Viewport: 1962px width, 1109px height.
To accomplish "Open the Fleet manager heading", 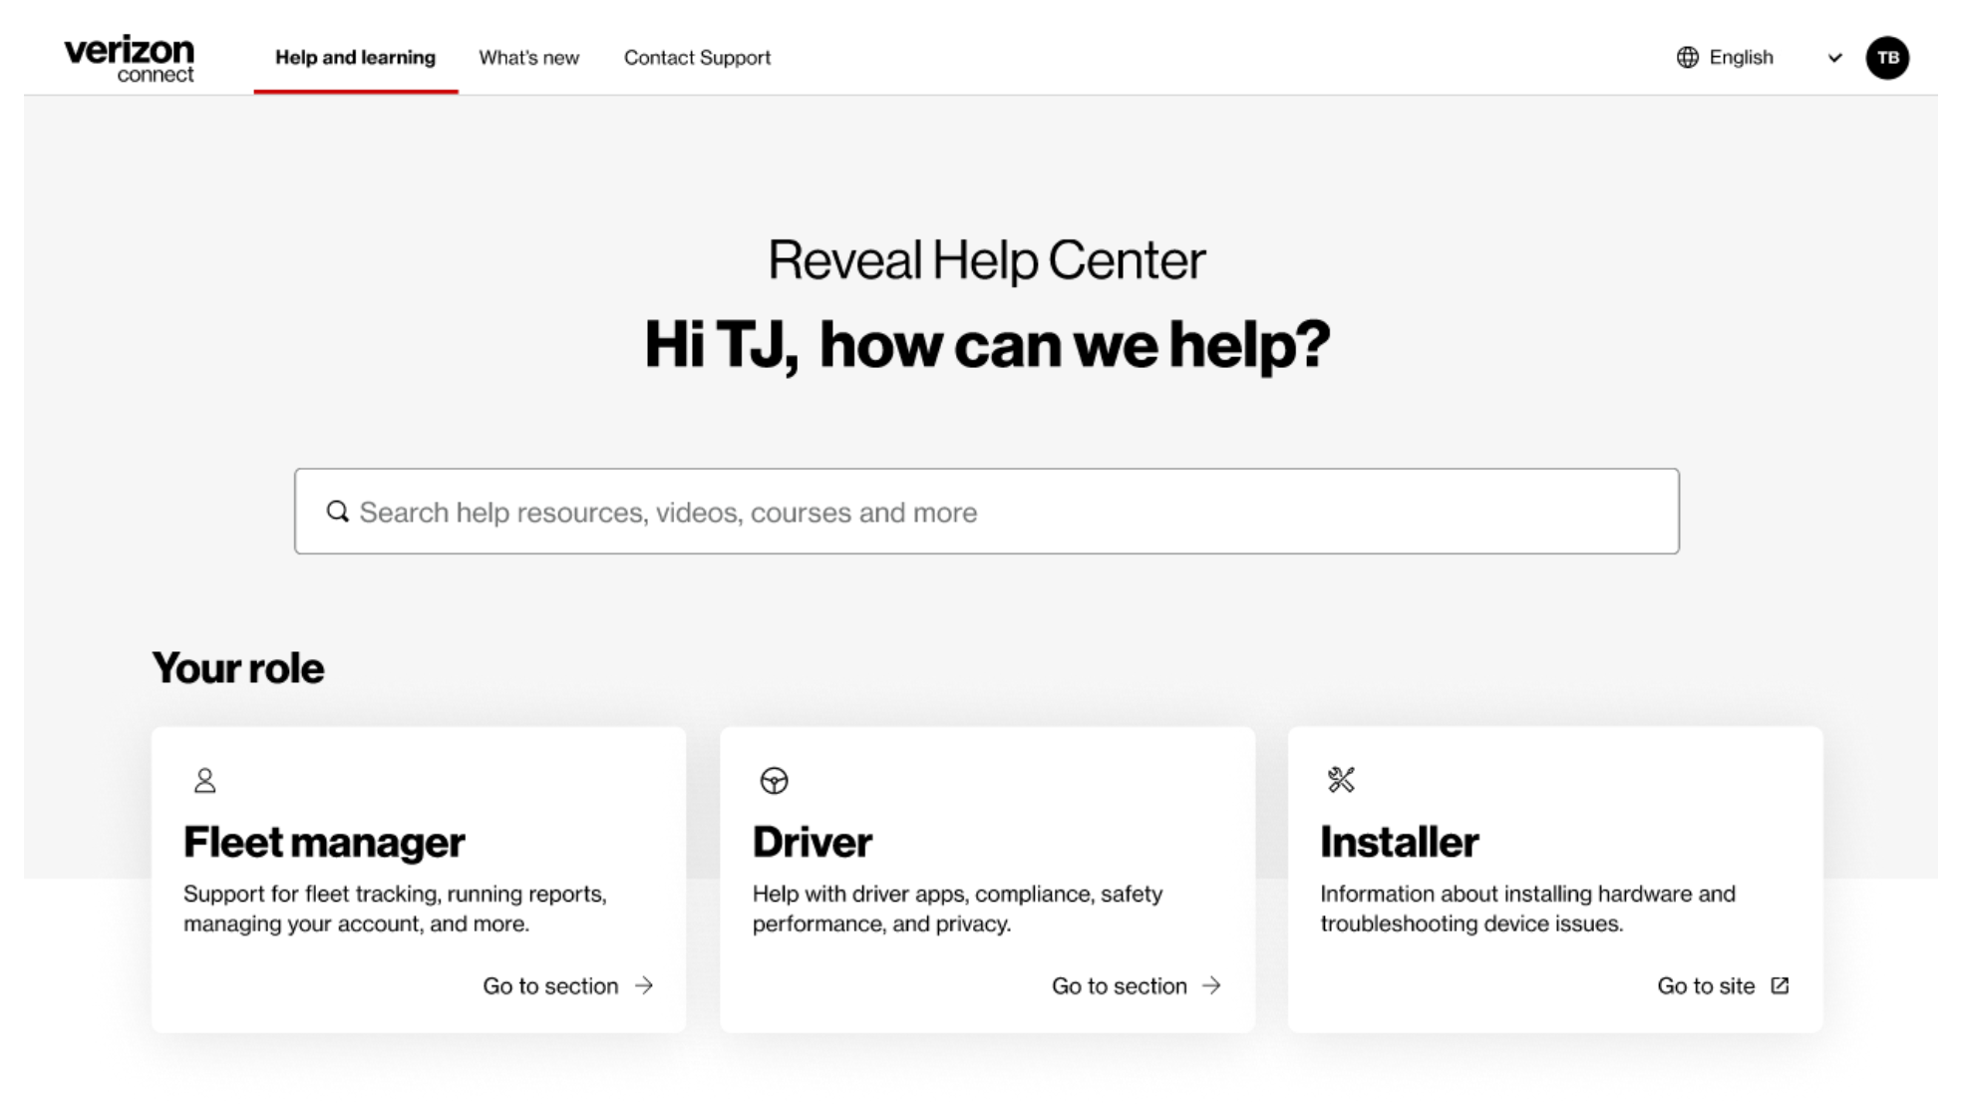I will [324, 842].
